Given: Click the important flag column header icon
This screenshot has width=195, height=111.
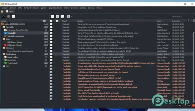Looking at the screenshot, I should (57, 21).
